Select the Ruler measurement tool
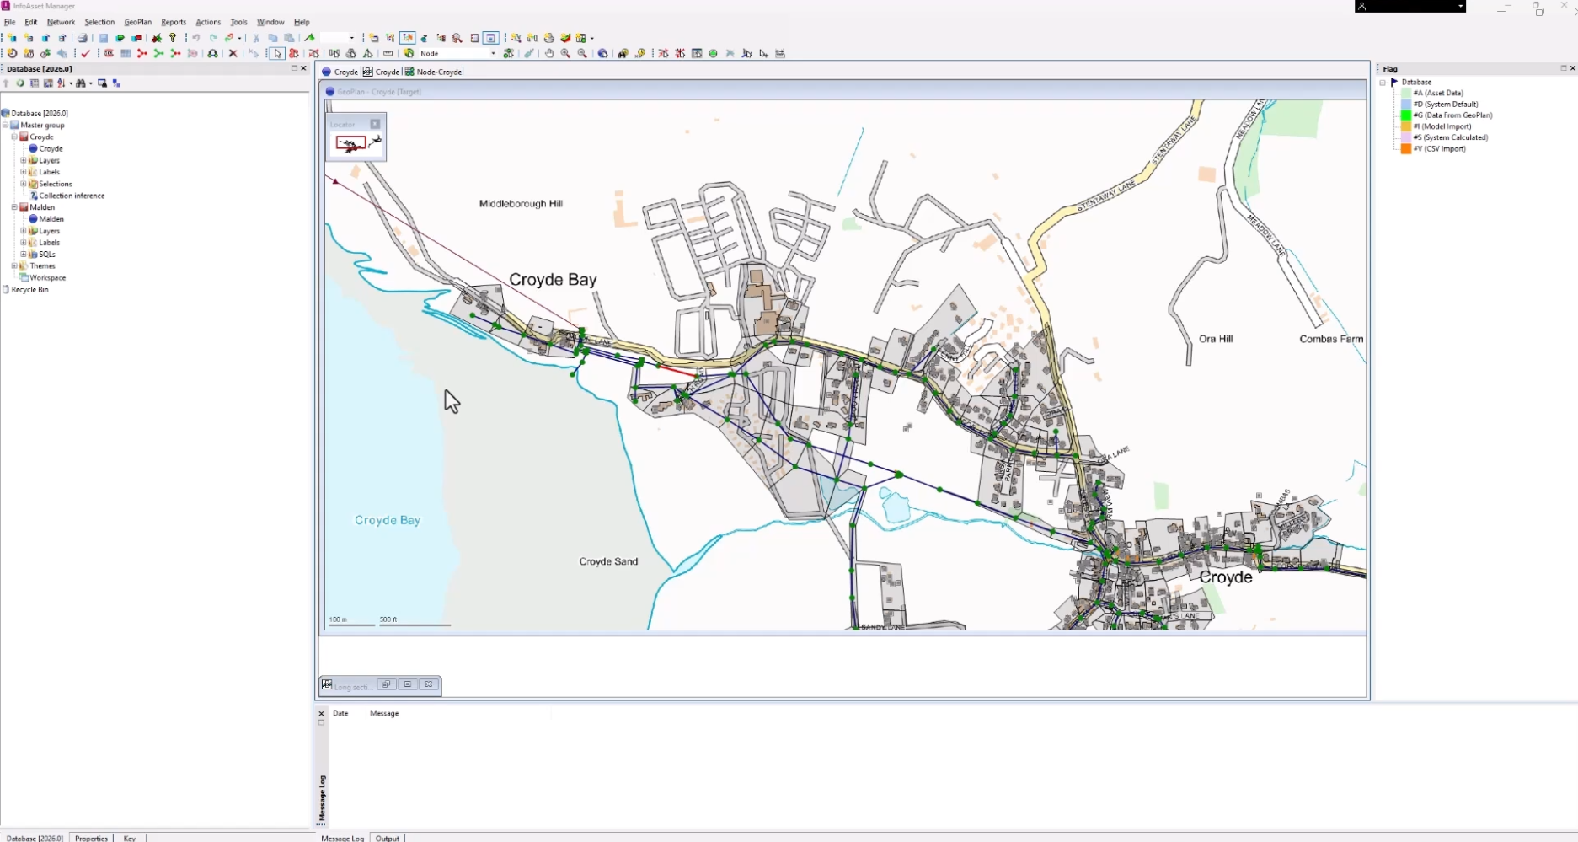The width and height of the screenshot is (1578, 842). [388, 53]
